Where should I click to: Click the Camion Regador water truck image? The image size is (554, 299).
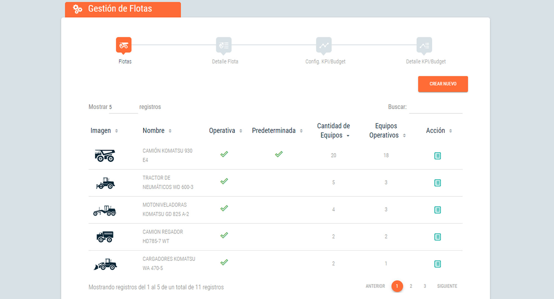(105, 237)
